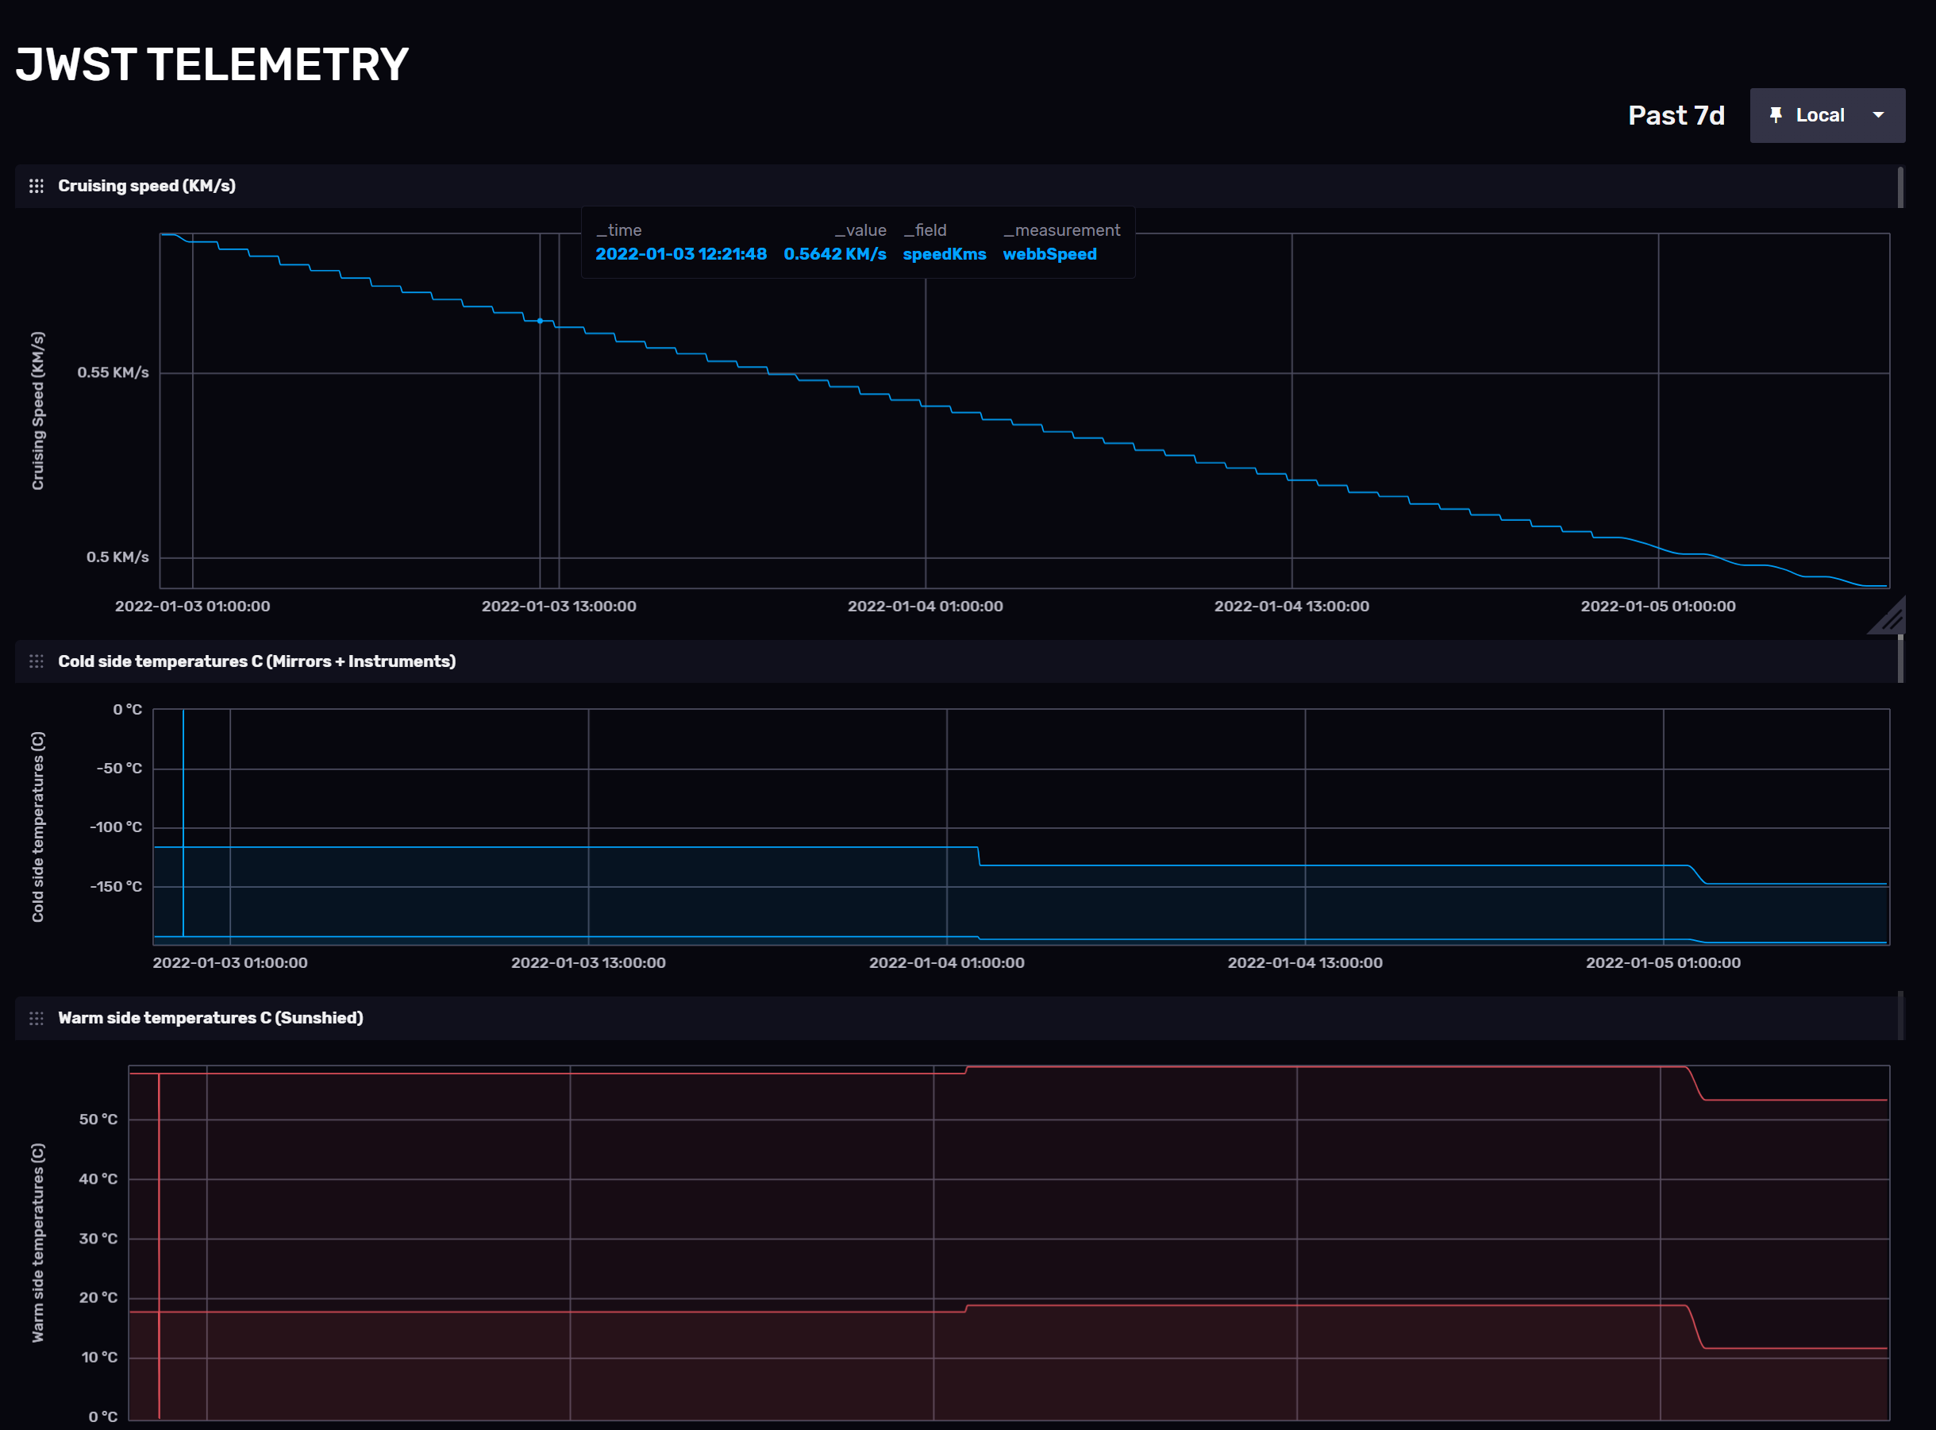Click the JWST TELEMETRY dashboard title
Image resolution: width=1936 pixels, height=1430 pixels.
click(212, 65)
